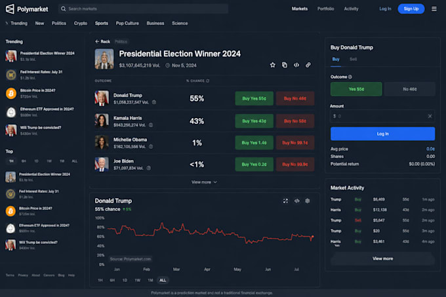The image size is (446, 297).
Task: Set chart range to 1D
Action: [x=125, y=280]
